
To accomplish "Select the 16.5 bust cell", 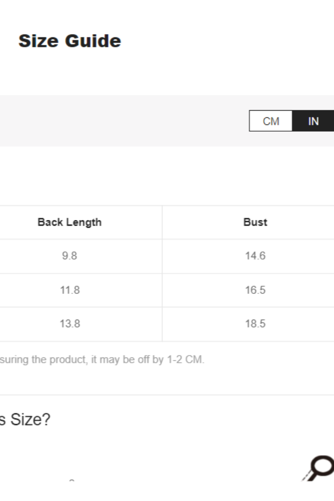I will tap(255, 290).
